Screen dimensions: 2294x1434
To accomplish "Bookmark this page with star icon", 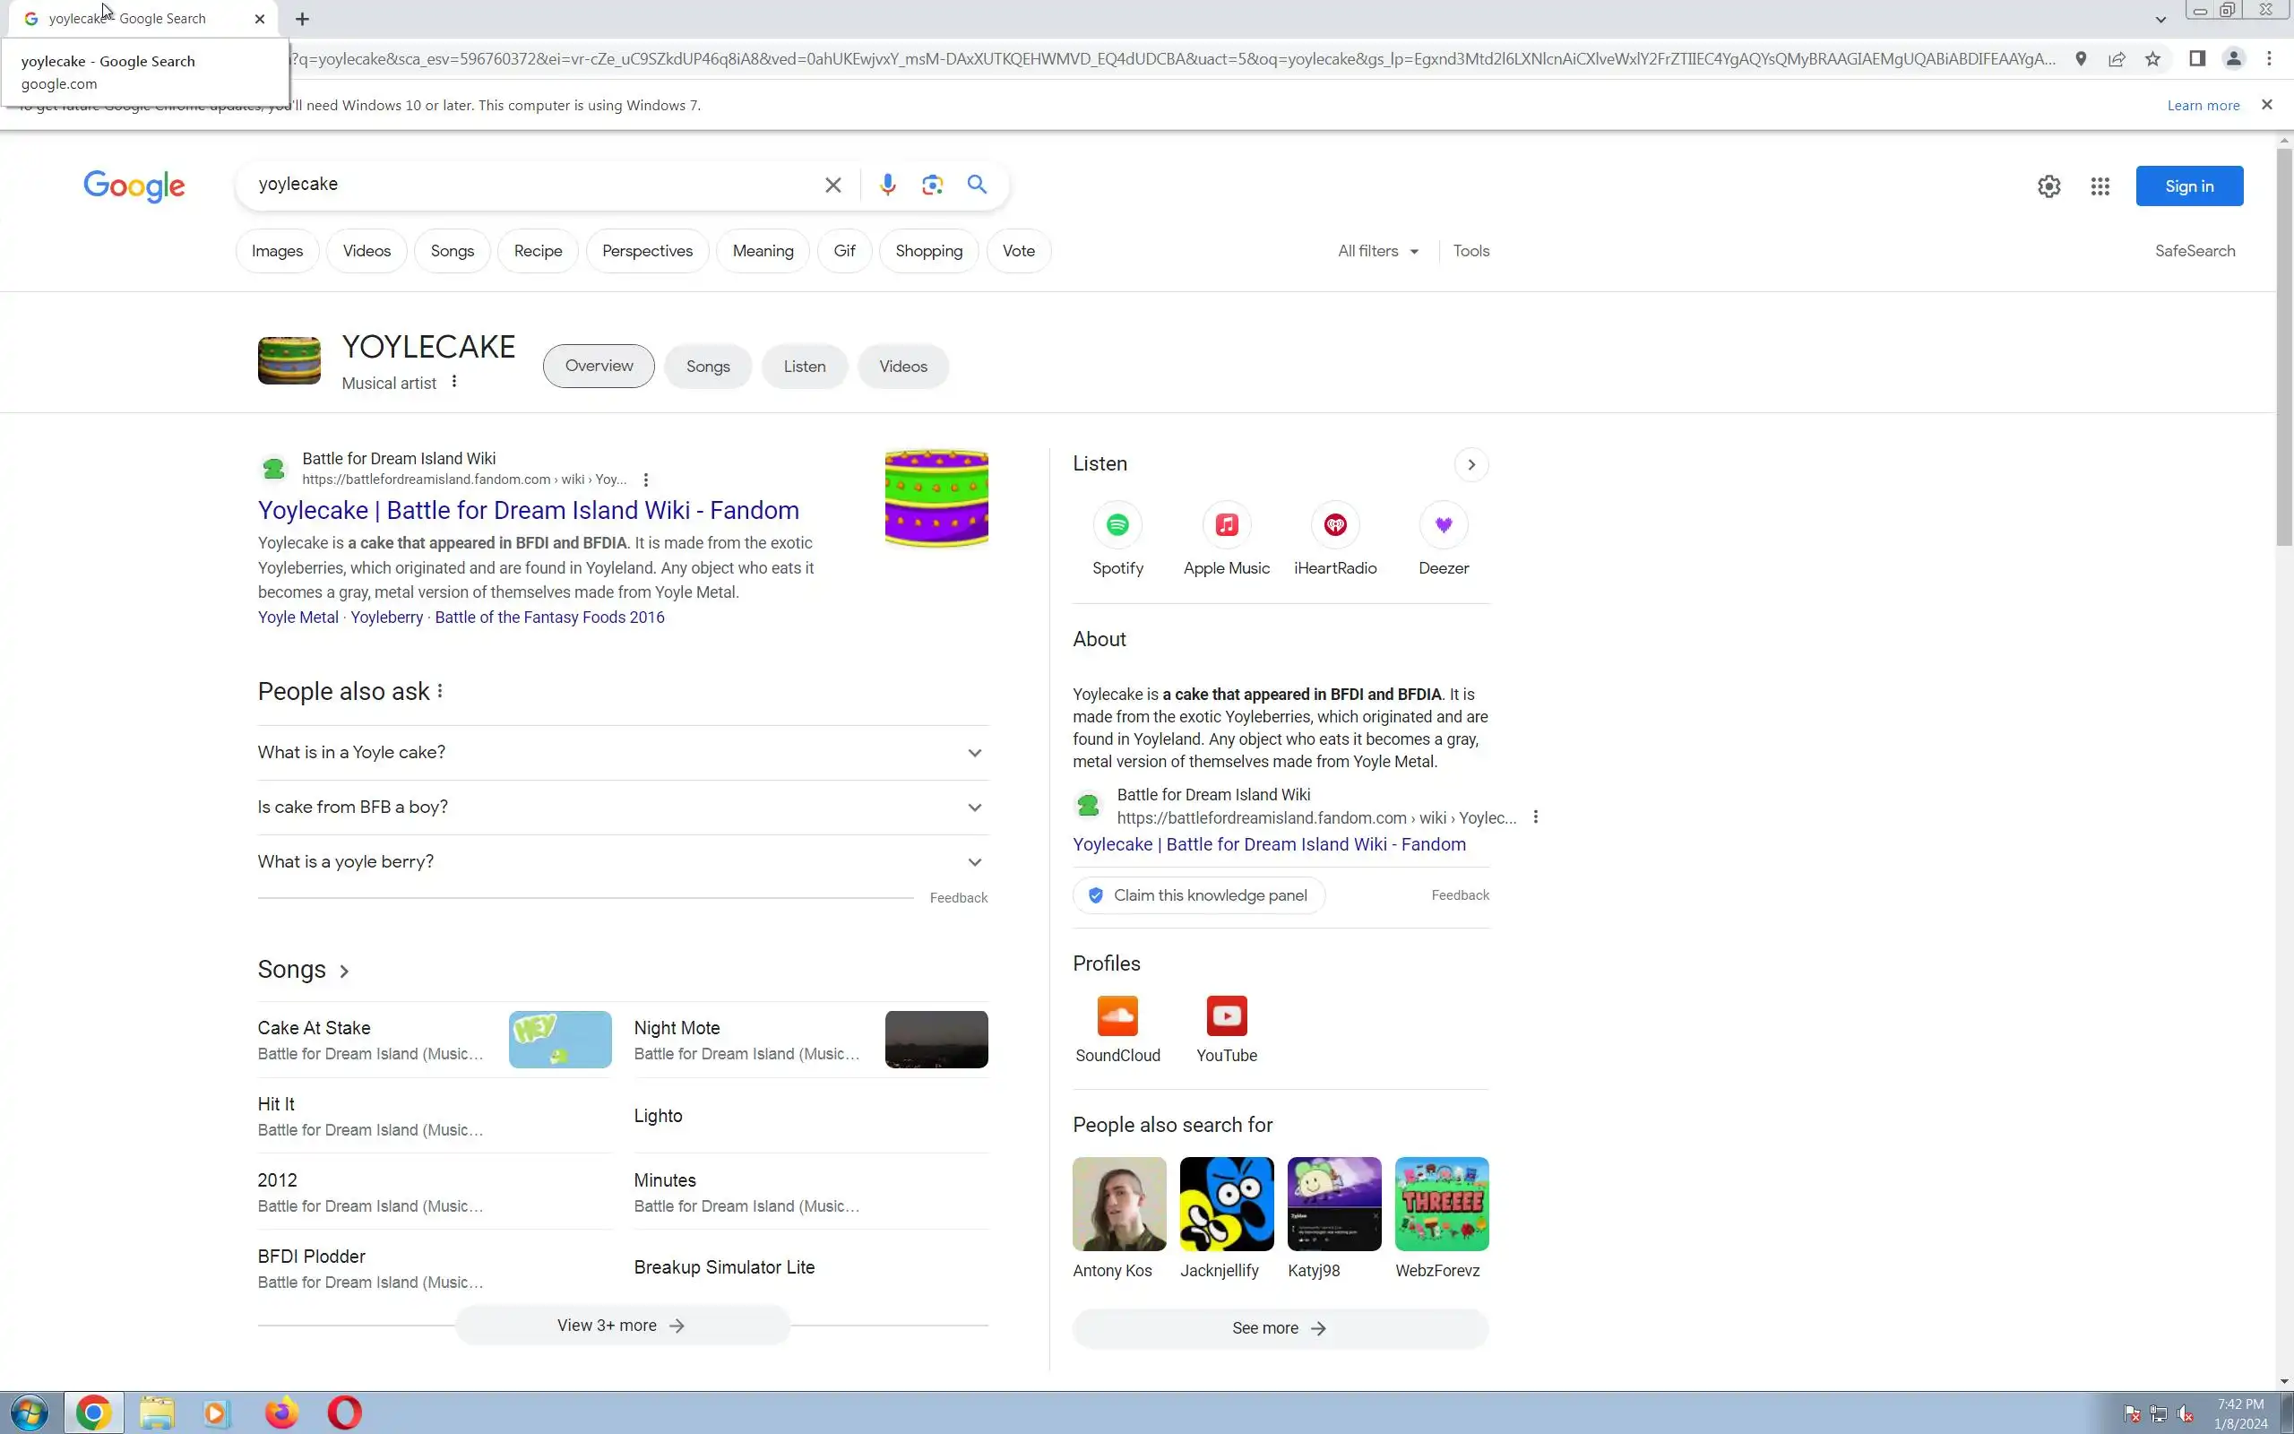I will point(2152,59).
